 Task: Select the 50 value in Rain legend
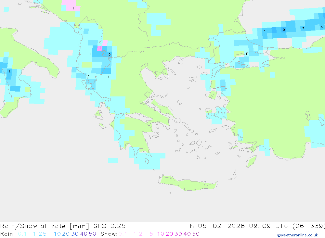92,234
